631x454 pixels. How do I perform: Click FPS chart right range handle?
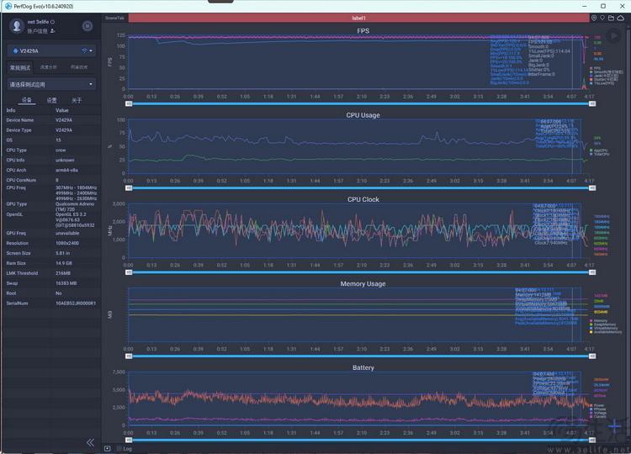pyautogui.click(x=592, y=103)
